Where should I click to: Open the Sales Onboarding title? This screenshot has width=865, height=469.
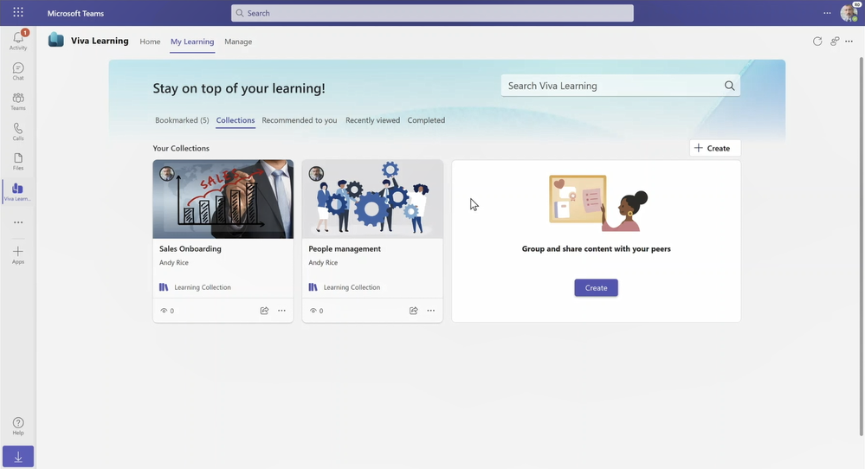click(x=190, y=248)
